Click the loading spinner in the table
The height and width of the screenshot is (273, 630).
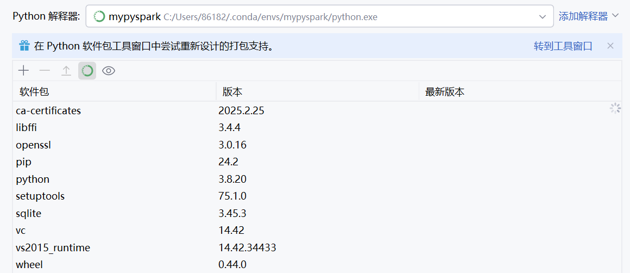click(x=615, y=108)
